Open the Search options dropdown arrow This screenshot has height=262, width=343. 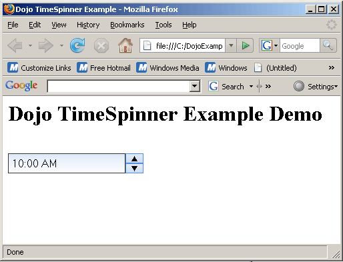(x=251, y=86)
